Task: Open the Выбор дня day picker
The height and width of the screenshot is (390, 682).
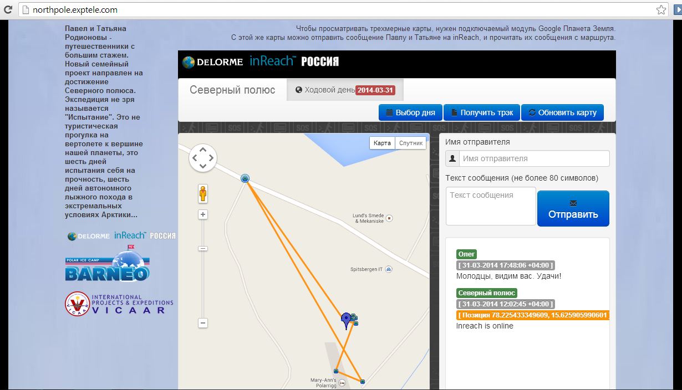Action: (410, 112)
